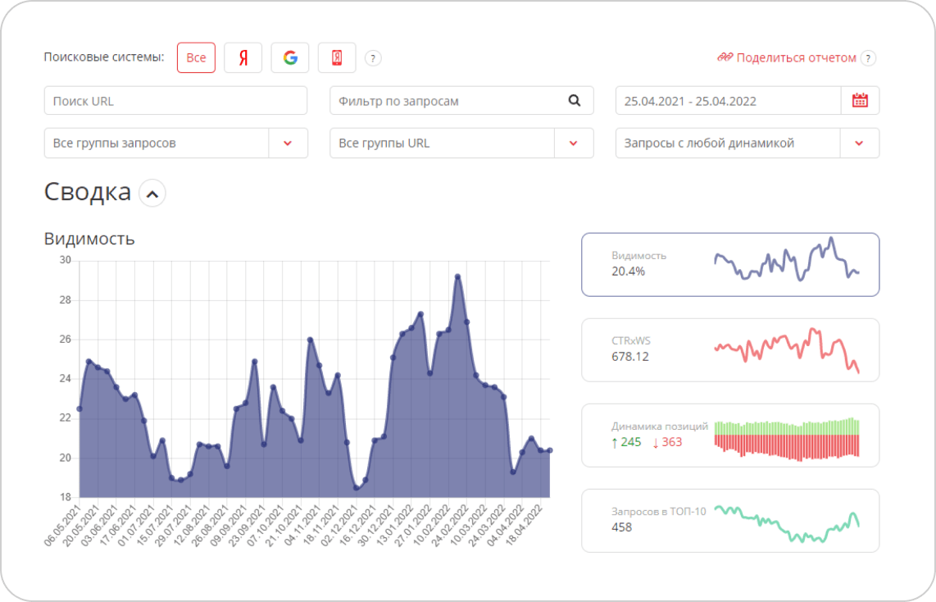Click the magnifier search icon

pos(575,100)
